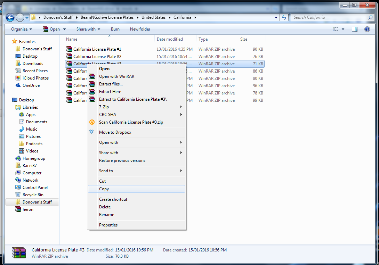Expand the CRC SHA submenu
Screen dimensions: 379x265
[x=137, y=114]
